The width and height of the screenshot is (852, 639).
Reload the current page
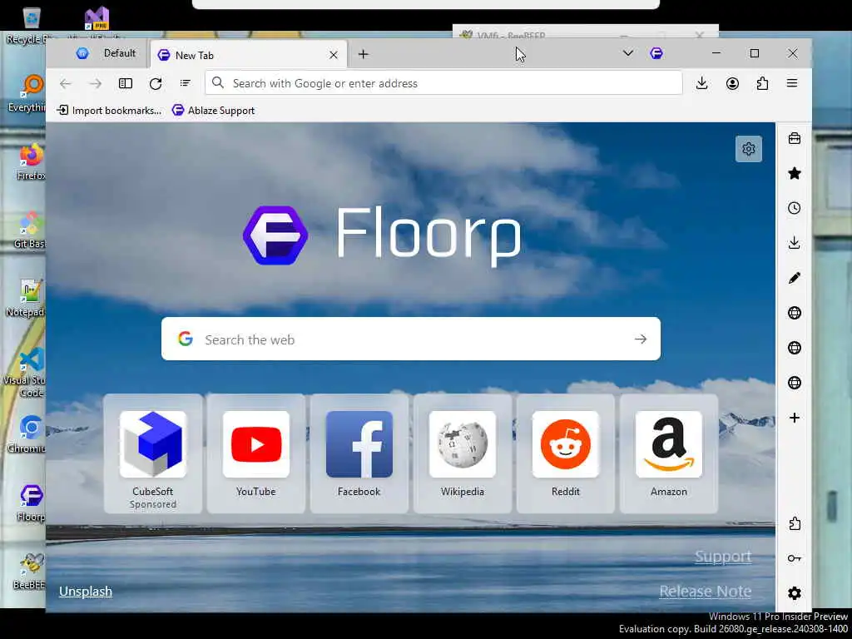156,83
